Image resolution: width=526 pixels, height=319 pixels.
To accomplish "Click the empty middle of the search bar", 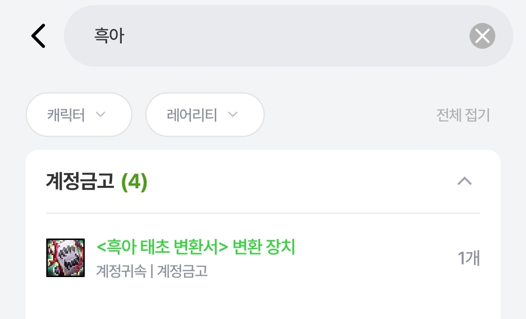I will [292, 36].
